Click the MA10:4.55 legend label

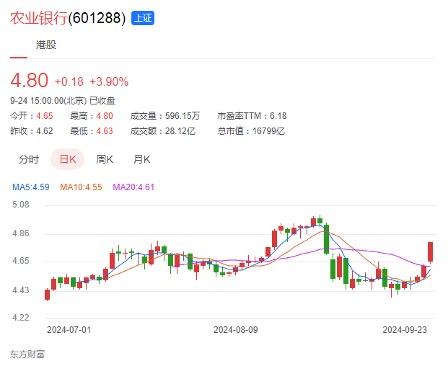coord(81,187)
